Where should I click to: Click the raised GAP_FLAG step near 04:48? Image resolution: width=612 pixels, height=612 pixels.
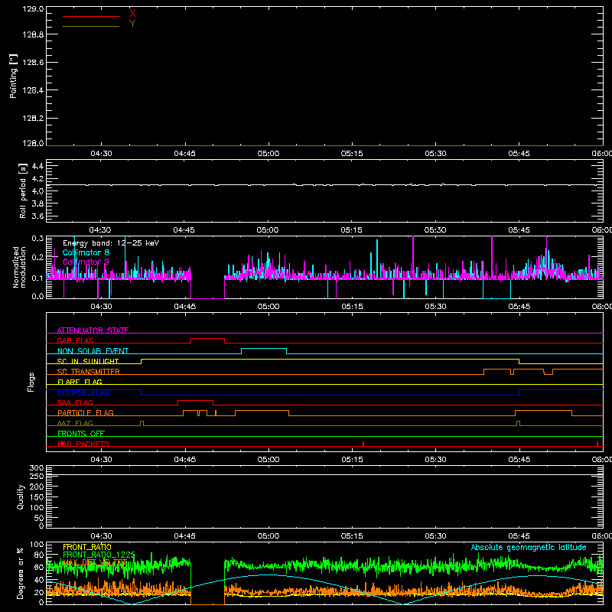click(x=207, y=339)
